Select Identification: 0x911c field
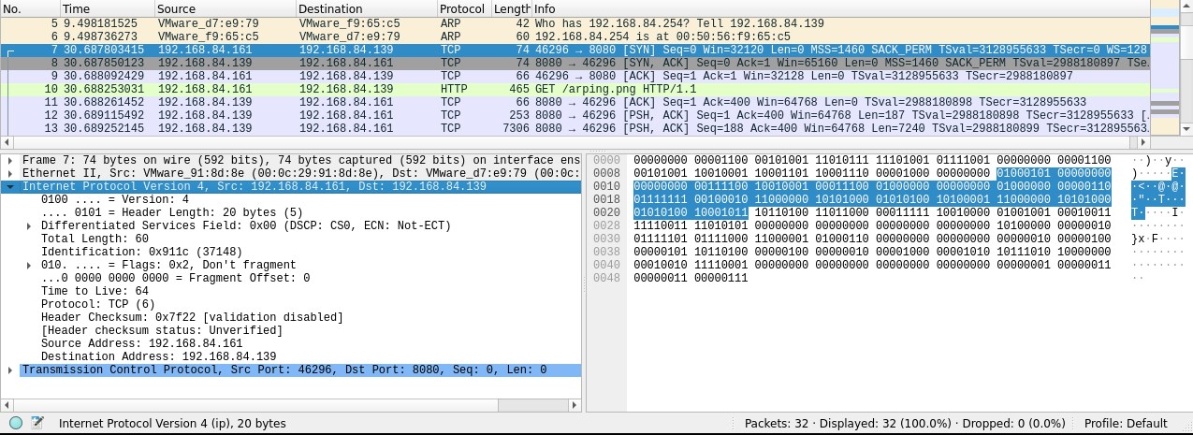1193x435 pixels. pos(141,253)
